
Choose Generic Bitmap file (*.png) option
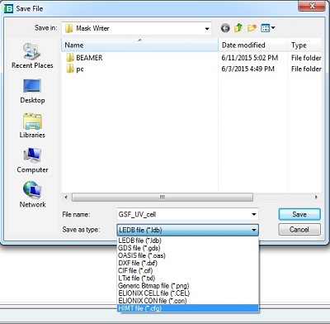click(x=188, y=286)
